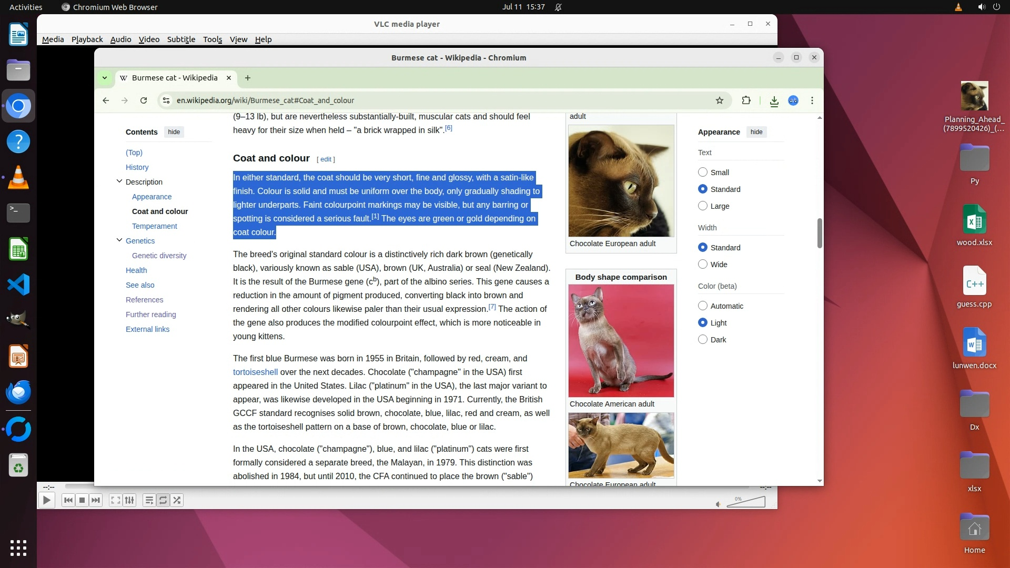This screenshot has height=568, width=1010.
Task: Bookmark page with the star icon
Action: point(719,100)
